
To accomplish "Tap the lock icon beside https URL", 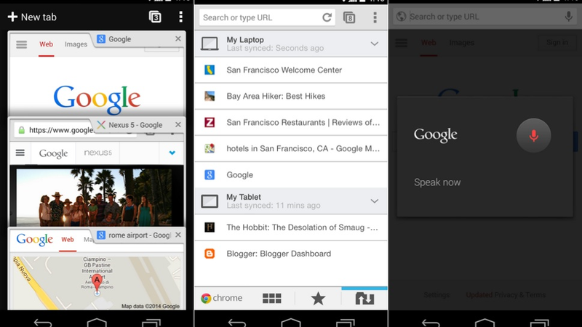I will click(22, 130).
